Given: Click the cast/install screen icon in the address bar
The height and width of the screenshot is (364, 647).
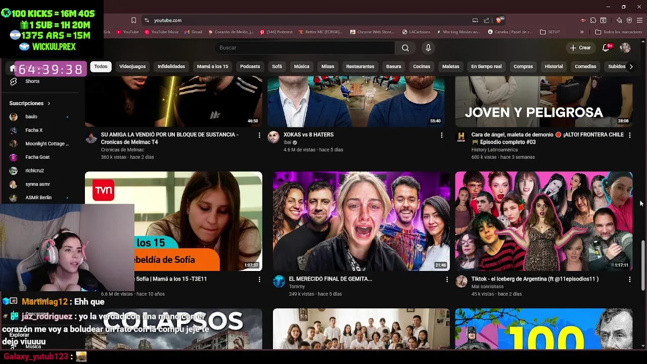Looking at the screenshot, I should coord(475,20).
